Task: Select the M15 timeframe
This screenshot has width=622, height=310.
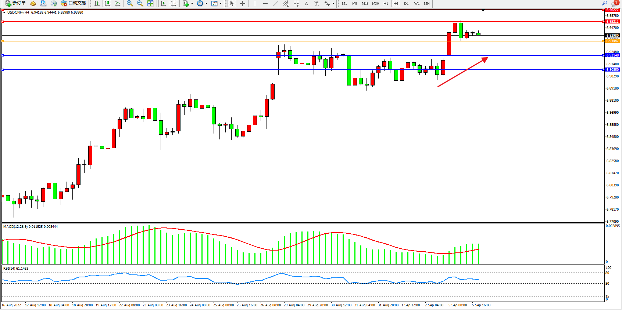Action: coord(365,3)
